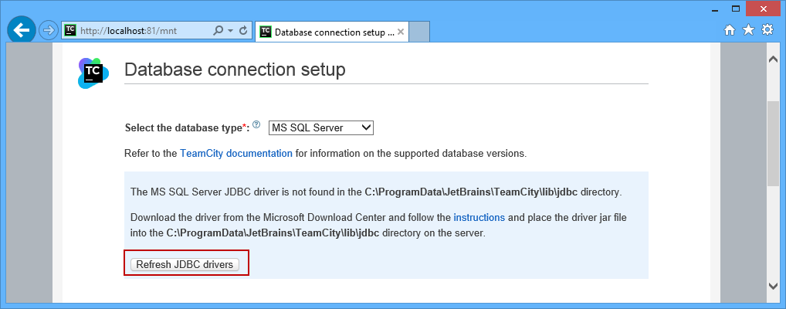Click the browser Forward arrow button
Viewport: 786px width, 309px height.
tap(49, 30)
